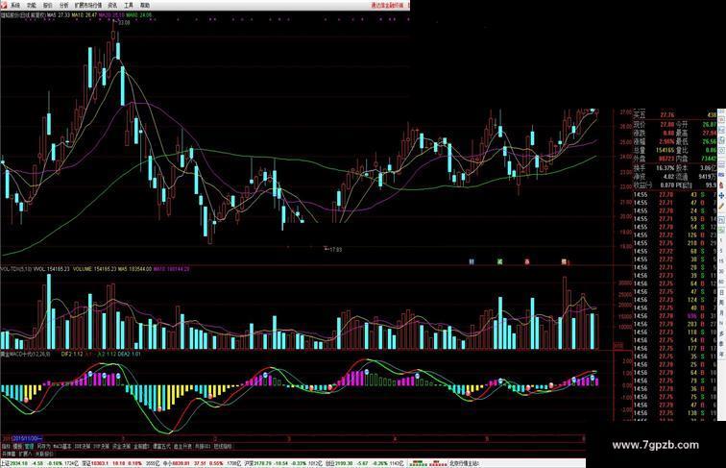
Task: Click the 关联报价 button
Action: (44, 454)
